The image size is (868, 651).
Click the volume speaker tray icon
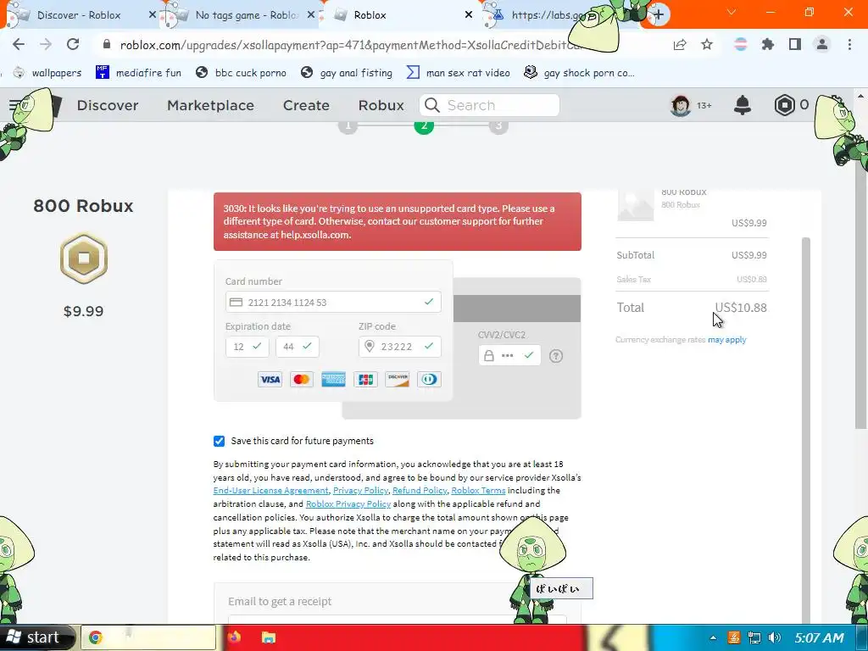click(775, 637)
